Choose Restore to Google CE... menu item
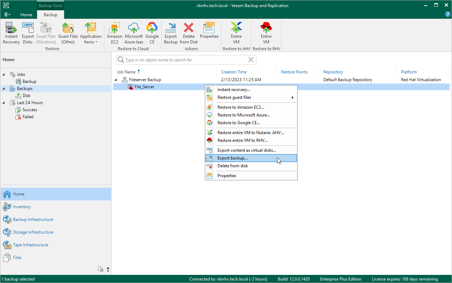The height and width of the screenshot is (283, 452). coord(251,123)
